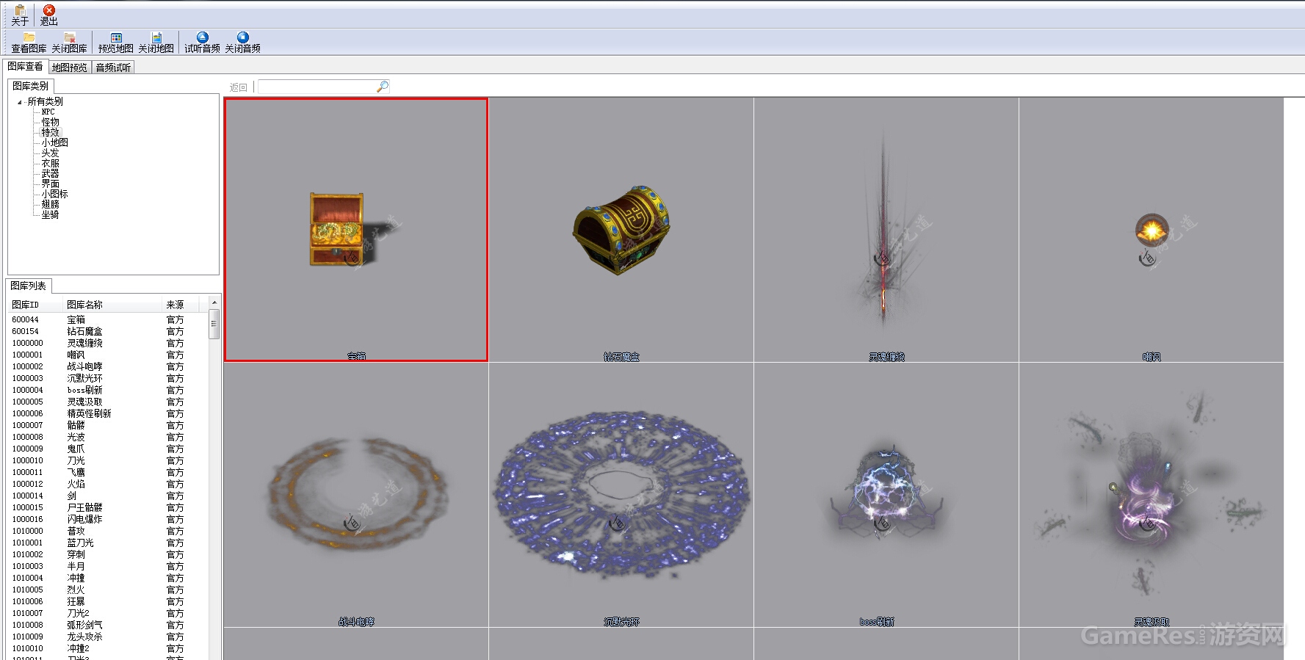The image size is (1305, 660).
Task: Switch to the 图库查看 tab
Action: [x=25, y=66]
